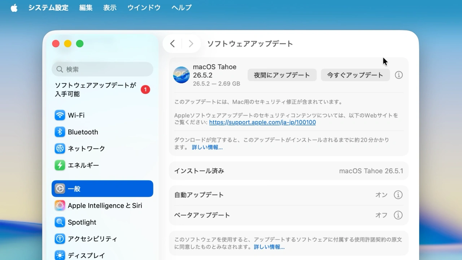Open info icon for 自動アップデート
This screenshot has width=462, height=260.
click(398, 195)
